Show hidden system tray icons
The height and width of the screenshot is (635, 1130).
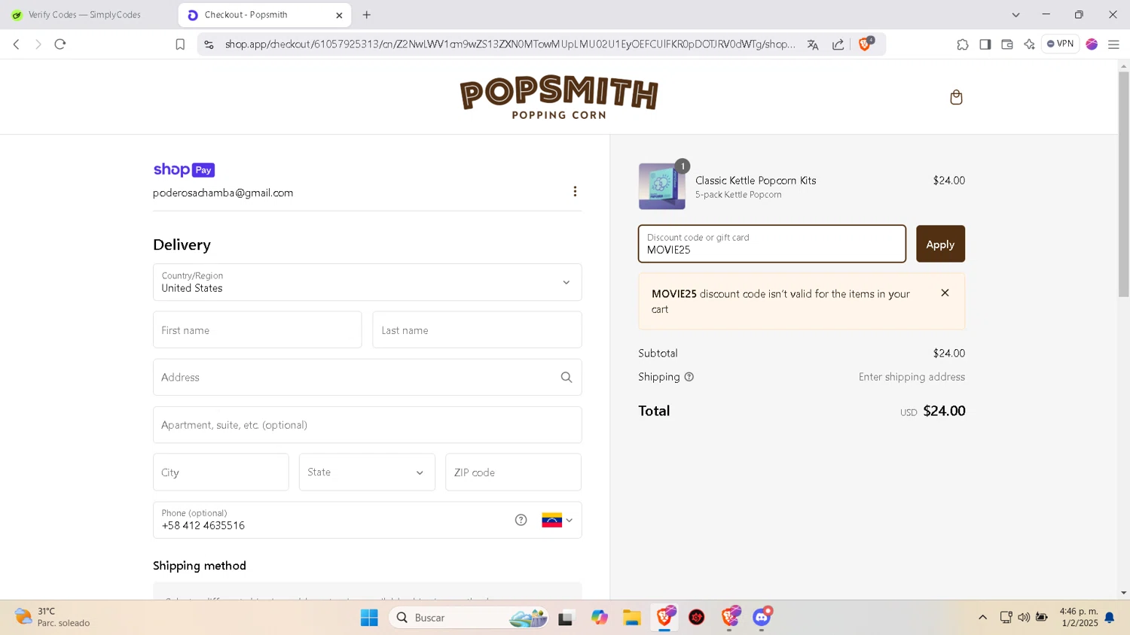982,617
